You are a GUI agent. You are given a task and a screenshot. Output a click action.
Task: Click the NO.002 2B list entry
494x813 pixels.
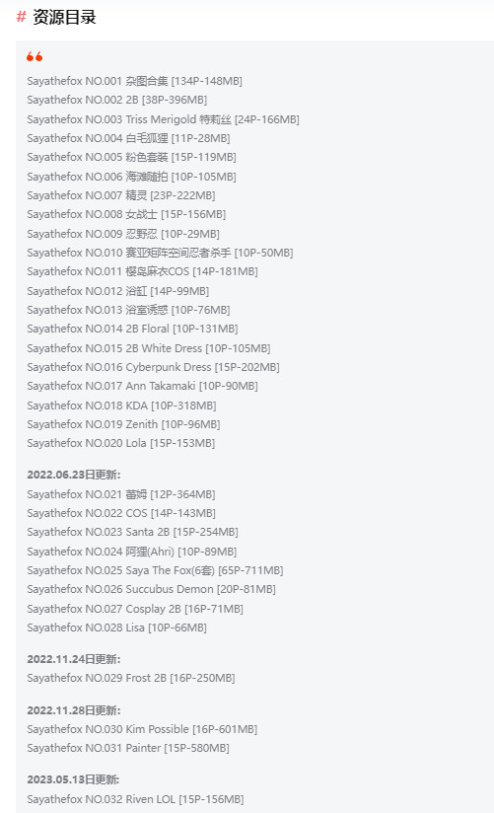(116, 100)
